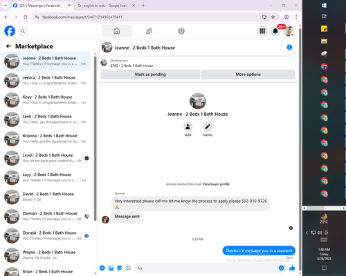
Task: Click conversation header Jeanne avatar
Action: pos(107,47)
